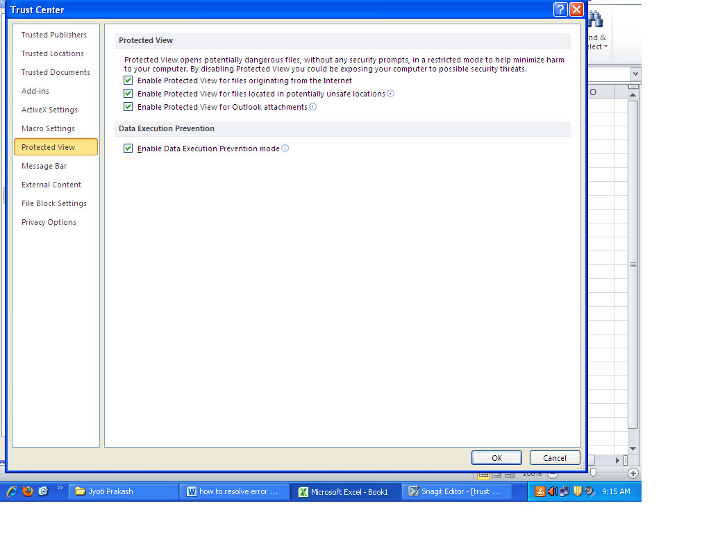The width and height of the screenshot is (711, 533).
Task: Select Protected View category
Action: [56, 147]
